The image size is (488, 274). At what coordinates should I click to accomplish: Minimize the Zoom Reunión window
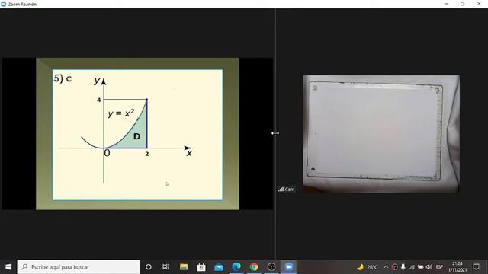tap(447, 4)
